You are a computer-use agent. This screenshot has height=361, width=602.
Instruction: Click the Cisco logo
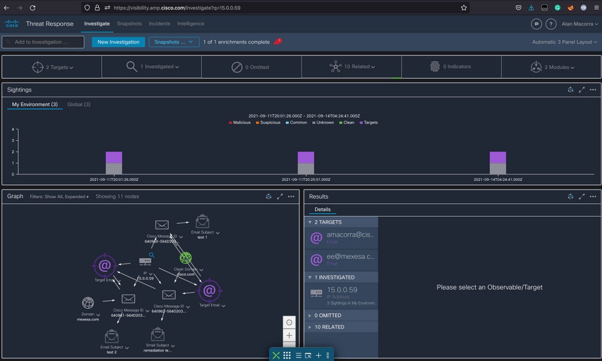12,23
